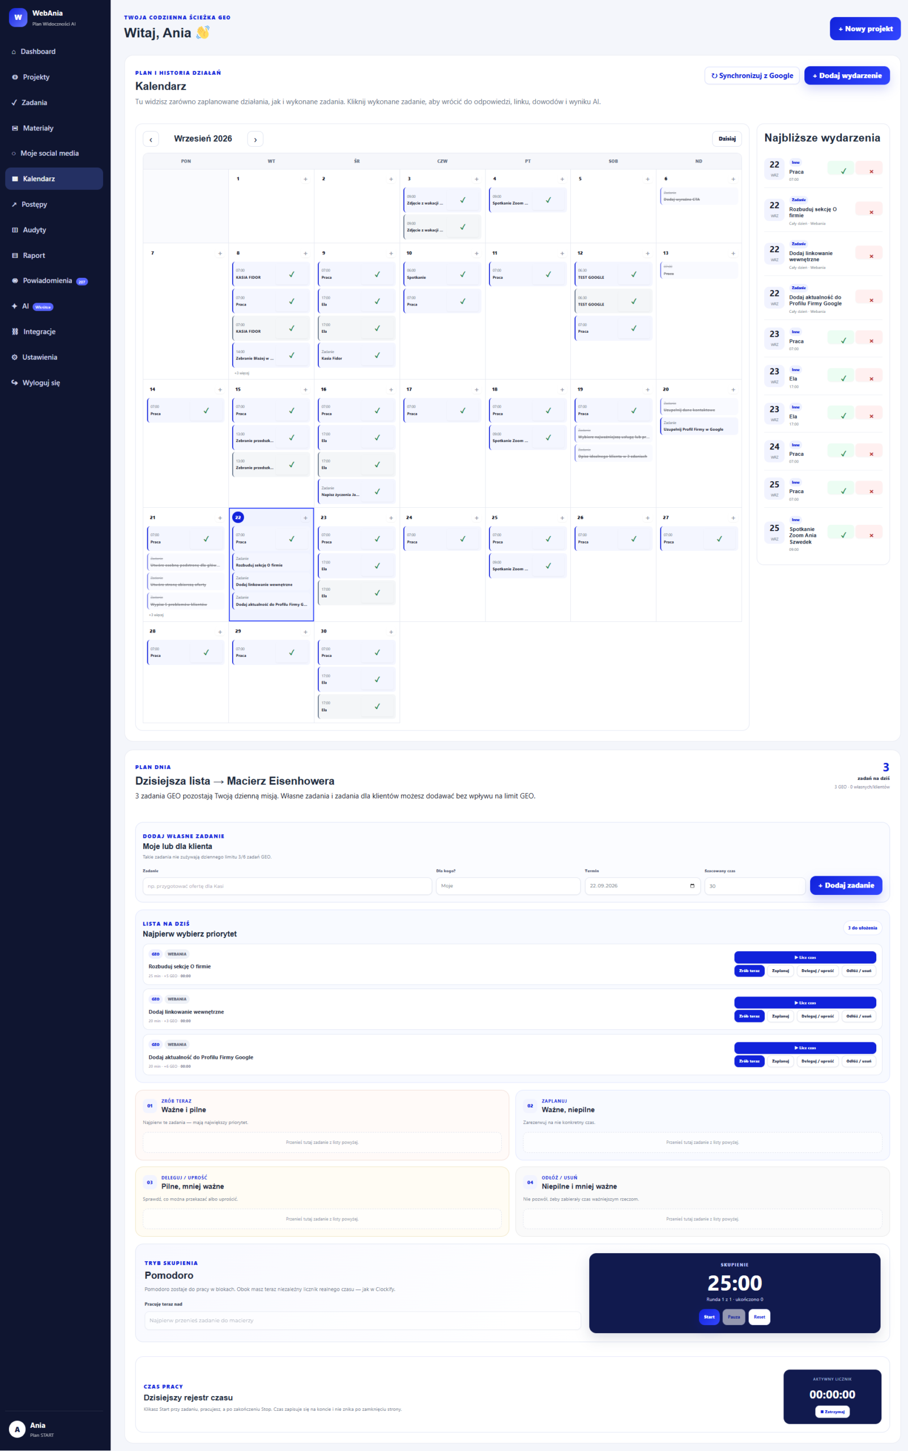Open the Termin date picker field
The width and height of the screenshot is (908, 1451).
coord(642,886)
